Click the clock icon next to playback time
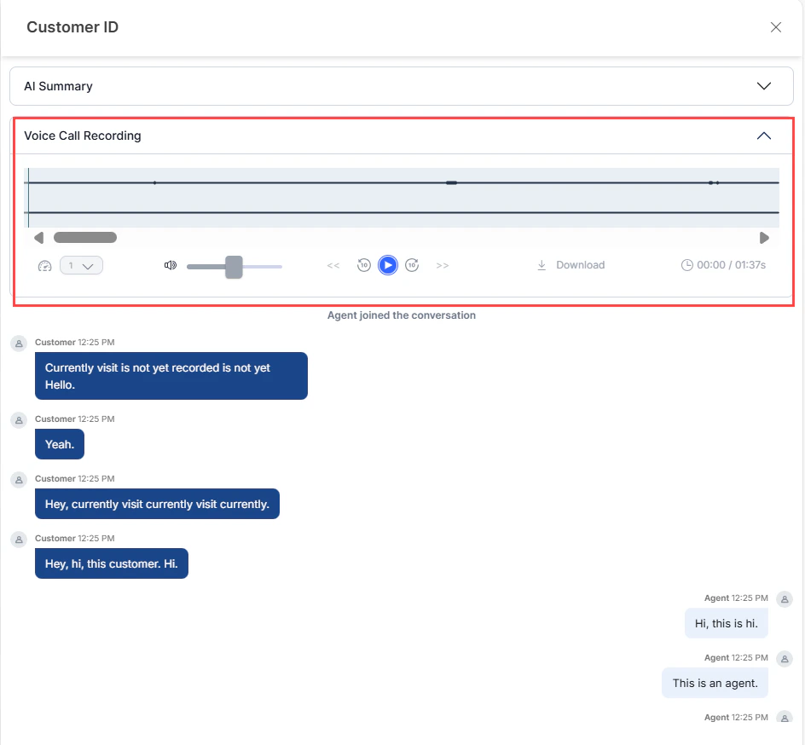Image resolution: width=805 pixels, height=745 pixels. [687, 265]
